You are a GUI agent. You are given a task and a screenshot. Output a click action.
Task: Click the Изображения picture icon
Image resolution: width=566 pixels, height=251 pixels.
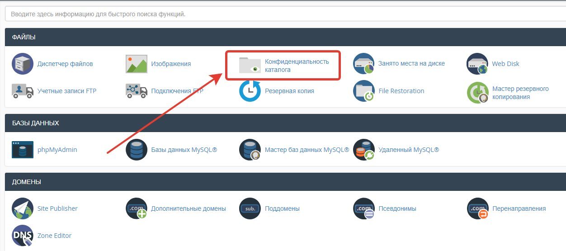137,64
